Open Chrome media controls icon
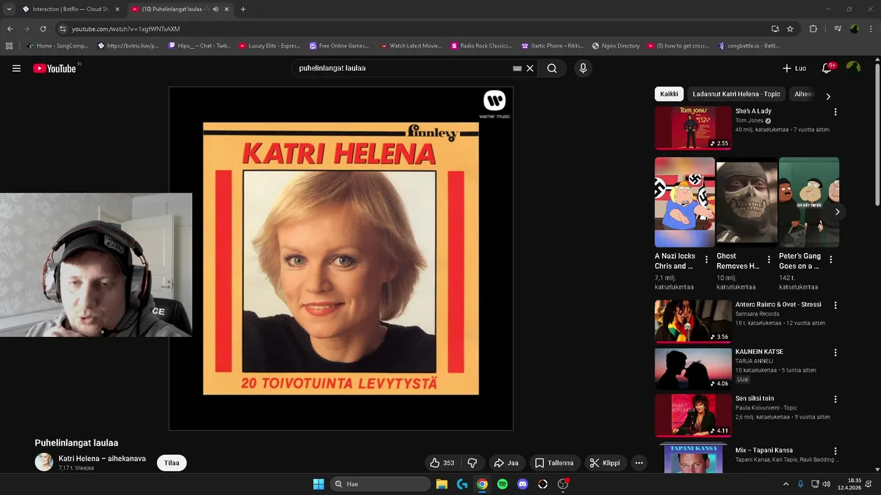This screenshot has height=495, width=881. pyautogui.click(x=838, y=29)
